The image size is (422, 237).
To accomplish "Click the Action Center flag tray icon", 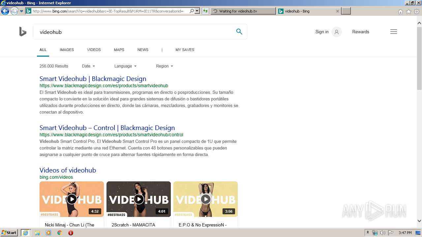I will click(391, 233).
